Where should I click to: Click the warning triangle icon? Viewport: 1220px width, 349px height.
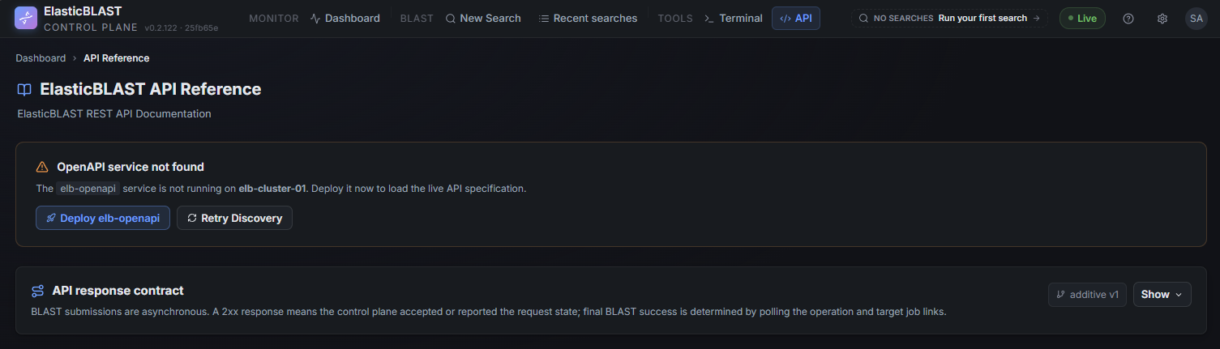click(x=42, y=167)
